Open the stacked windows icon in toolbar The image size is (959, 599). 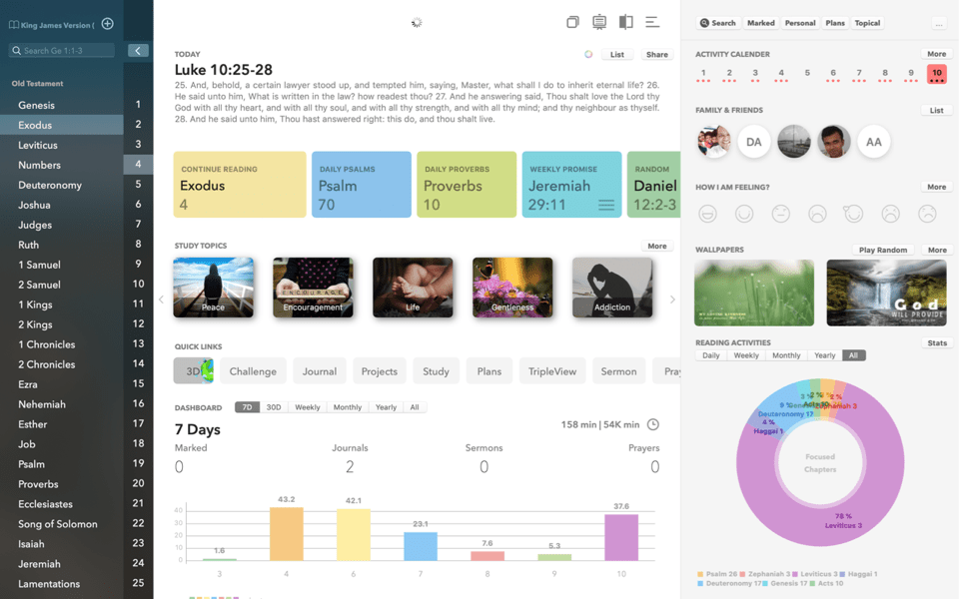pos(572,22)
